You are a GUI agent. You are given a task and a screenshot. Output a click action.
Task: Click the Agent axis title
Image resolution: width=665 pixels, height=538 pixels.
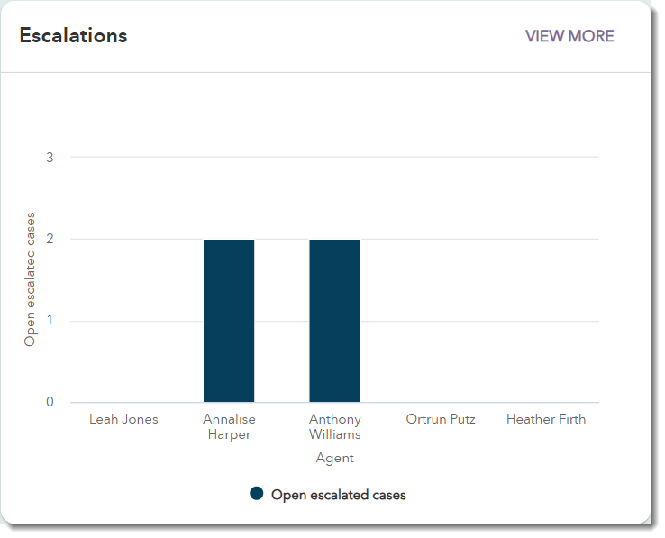334,458
